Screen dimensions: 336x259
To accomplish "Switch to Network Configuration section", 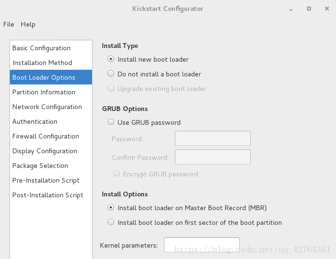I will click(x=51, y=107).
